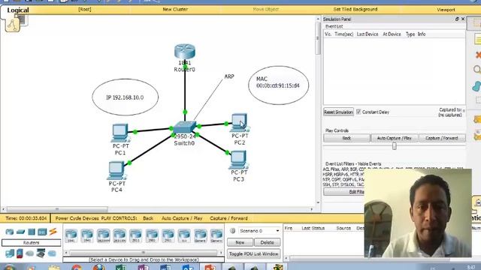Pick the 2621XM router model
The image size is (481, 270).
coord(119,236)
